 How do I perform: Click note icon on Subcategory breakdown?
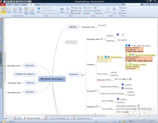tap(138, 106)
